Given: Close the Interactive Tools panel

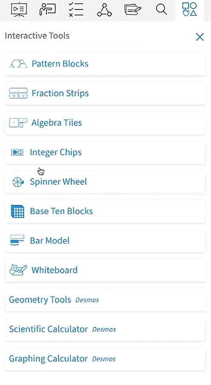Looking at the screenshot, I should click(x=200, y=37).
